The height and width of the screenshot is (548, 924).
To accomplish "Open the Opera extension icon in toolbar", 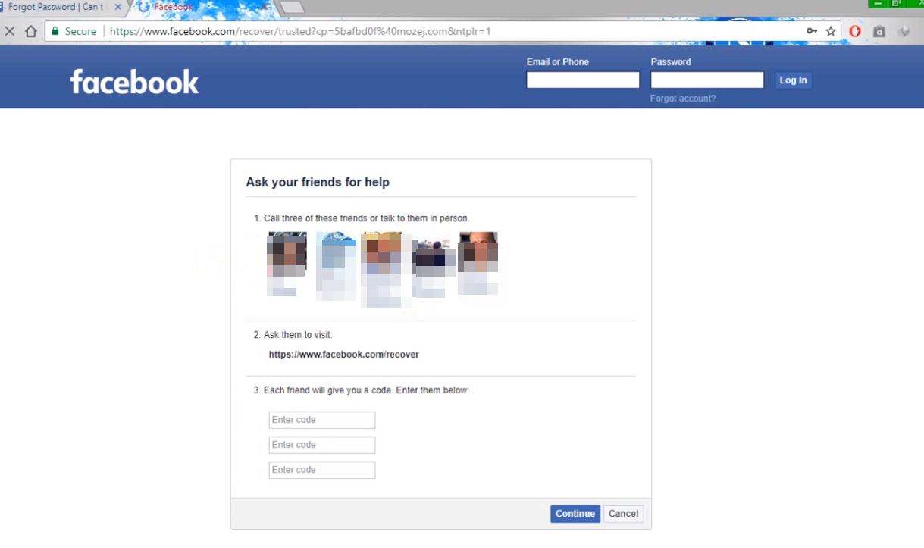I will (x=855, y=31).
